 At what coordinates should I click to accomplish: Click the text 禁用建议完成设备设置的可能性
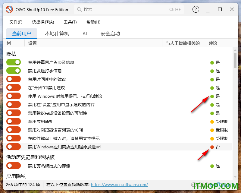tap(58, 113)
